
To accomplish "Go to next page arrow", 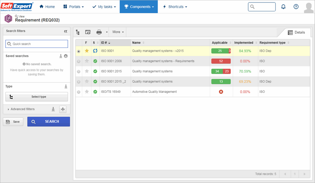I will pos(304,174).
